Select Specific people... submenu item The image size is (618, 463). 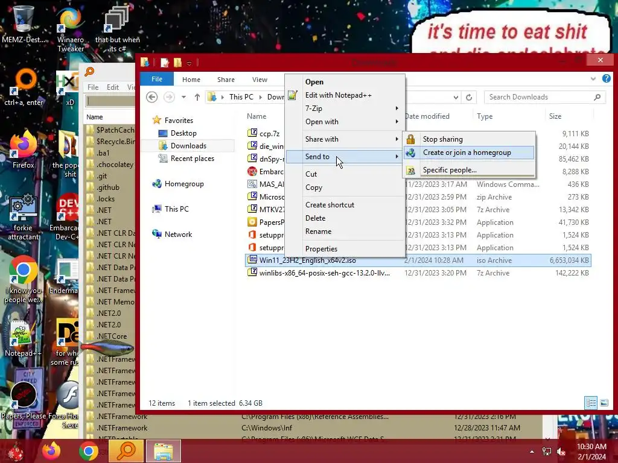point(469,170)
